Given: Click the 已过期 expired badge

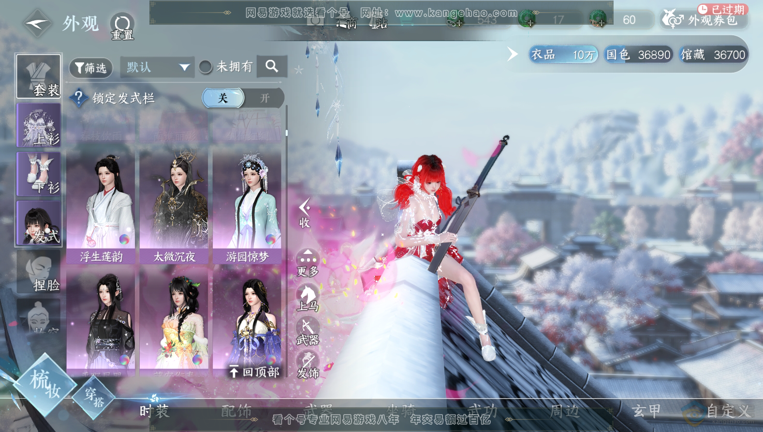Looking at the screenshot, I should (722, 9).
